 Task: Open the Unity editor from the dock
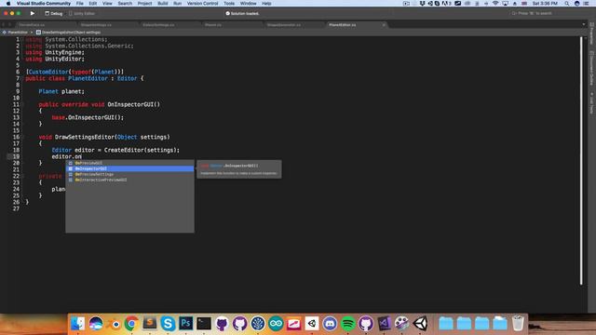[420, 324]
